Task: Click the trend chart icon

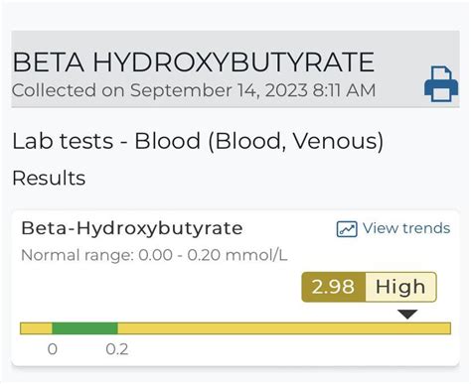Action: pyautogui.click(x=347, y=229)
